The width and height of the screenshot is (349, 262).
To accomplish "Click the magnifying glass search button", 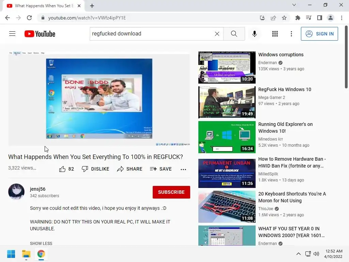I will [x=234, y=34].
